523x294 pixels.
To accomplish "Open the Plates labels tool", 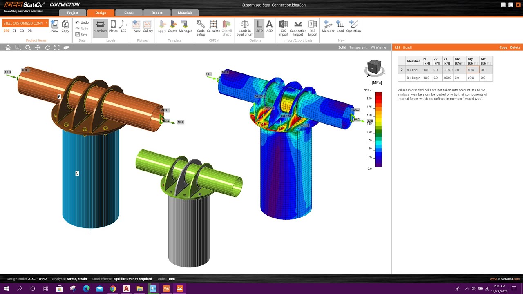I will click(x=113, y=27).
